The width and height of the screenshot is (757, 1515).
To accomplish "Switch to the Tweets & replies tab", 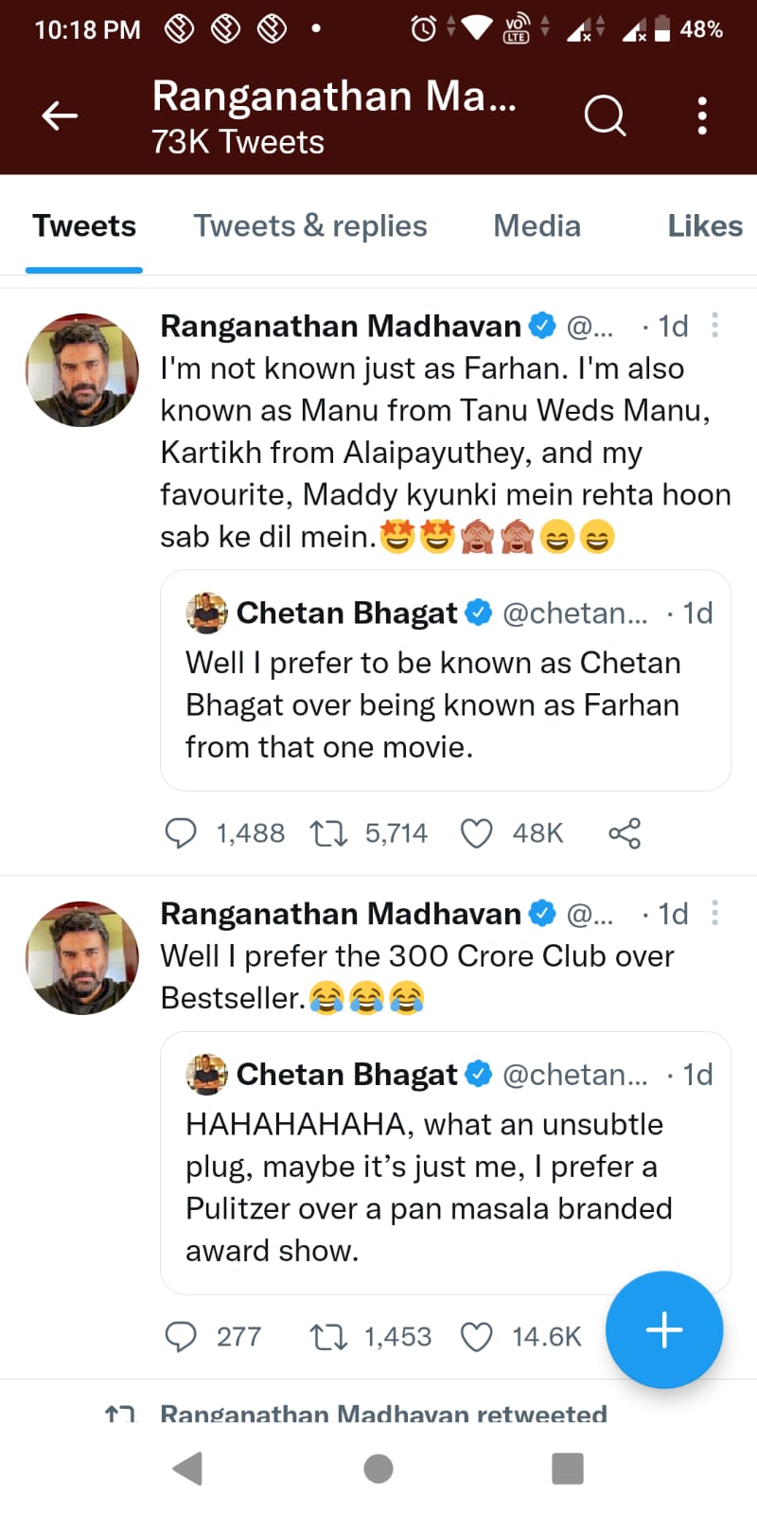I will (x=310, y=226).
